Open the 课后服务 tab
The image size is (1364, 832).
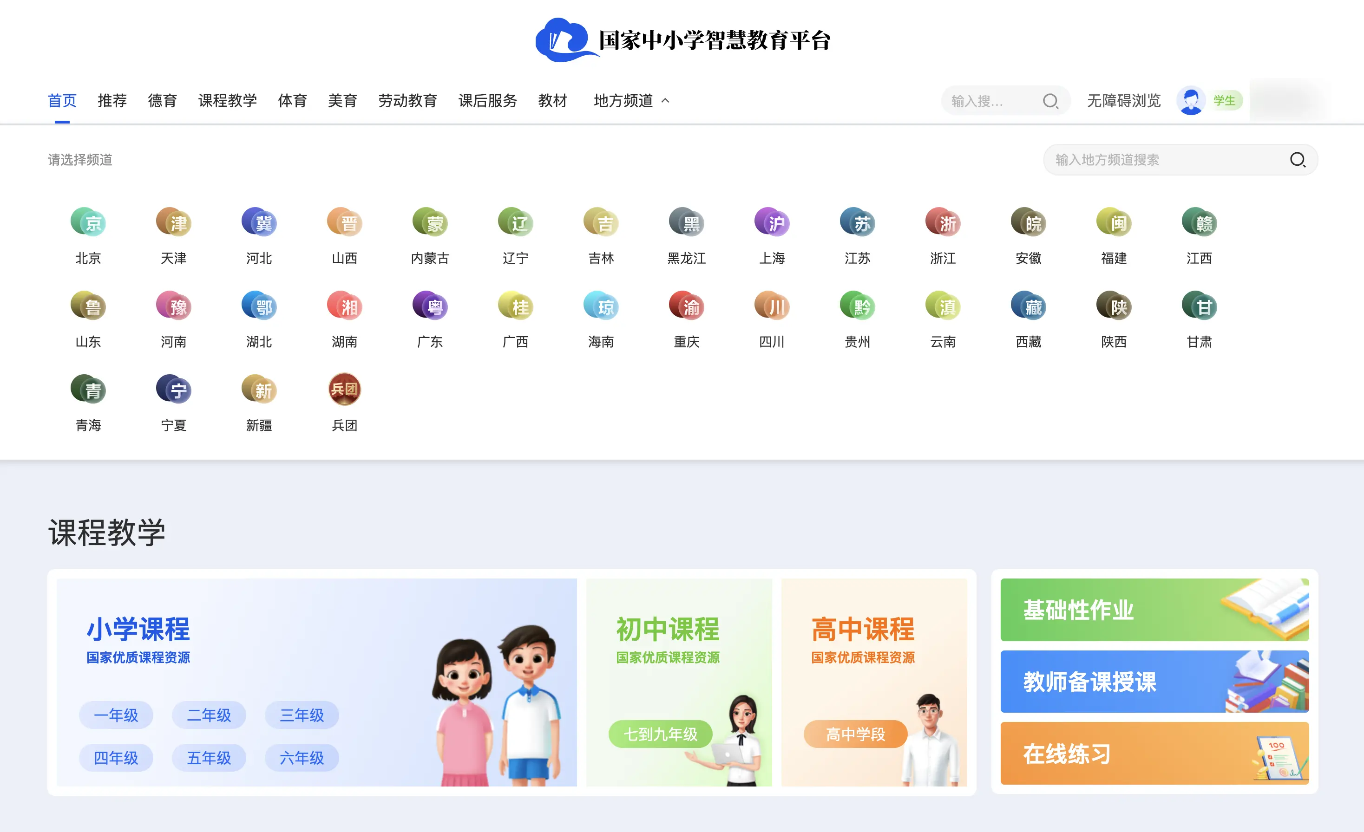488,101
